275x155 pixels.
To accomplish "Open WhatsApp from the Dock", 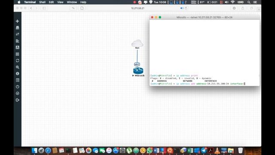I will 150,150.
